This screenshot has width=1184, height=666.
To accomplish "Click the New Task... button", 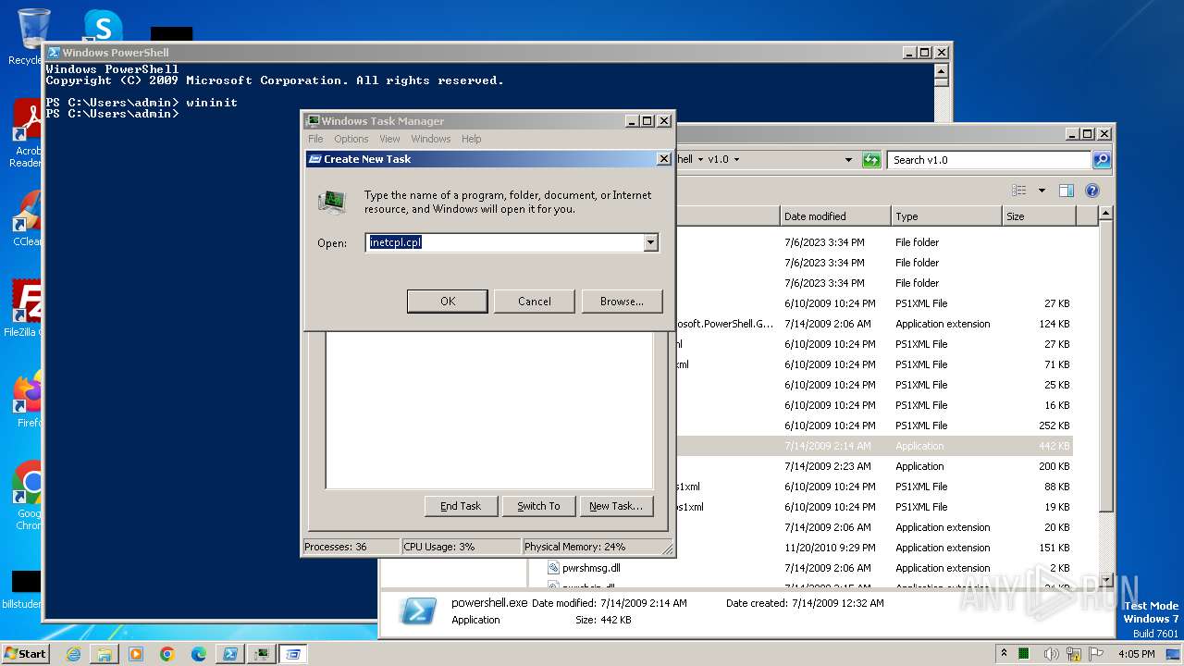I will pos(616,506).
